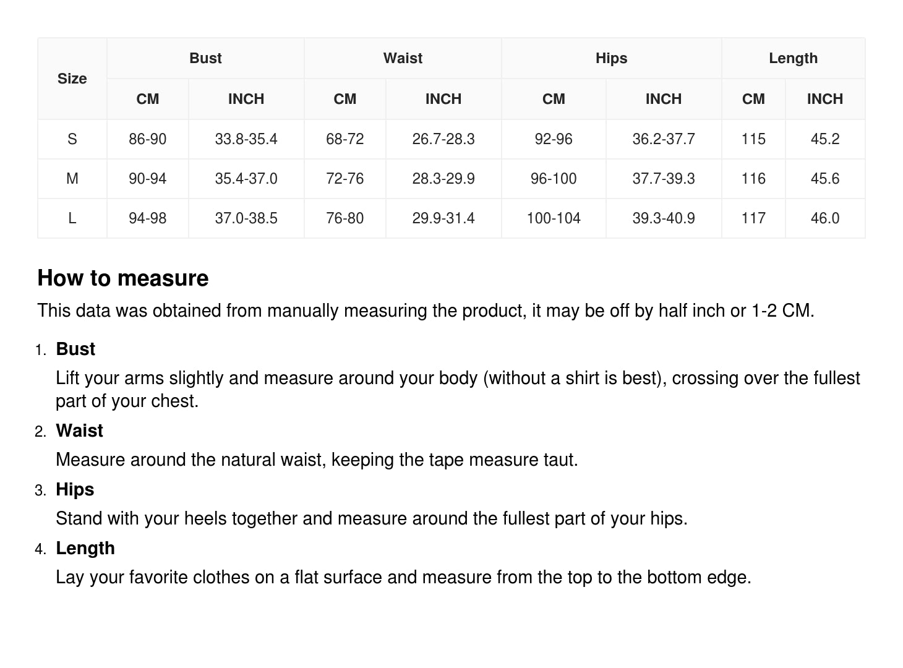Click hips inch value 36.2-37.7
The image size is (903, 668).
[x=664, y=139]
